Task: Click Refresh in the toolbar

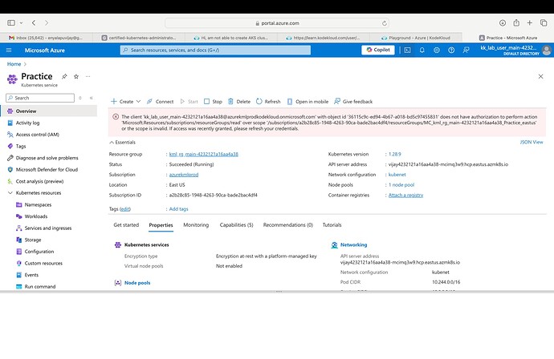Action: pos(268,102)
